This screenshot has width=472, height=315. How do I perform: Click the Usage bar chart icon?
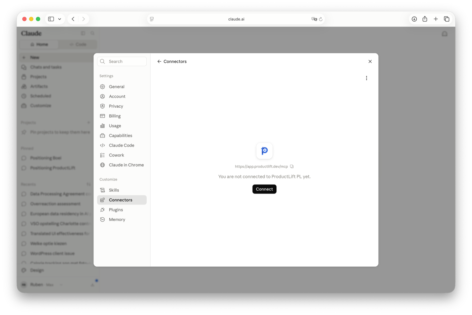click(102, 126)
